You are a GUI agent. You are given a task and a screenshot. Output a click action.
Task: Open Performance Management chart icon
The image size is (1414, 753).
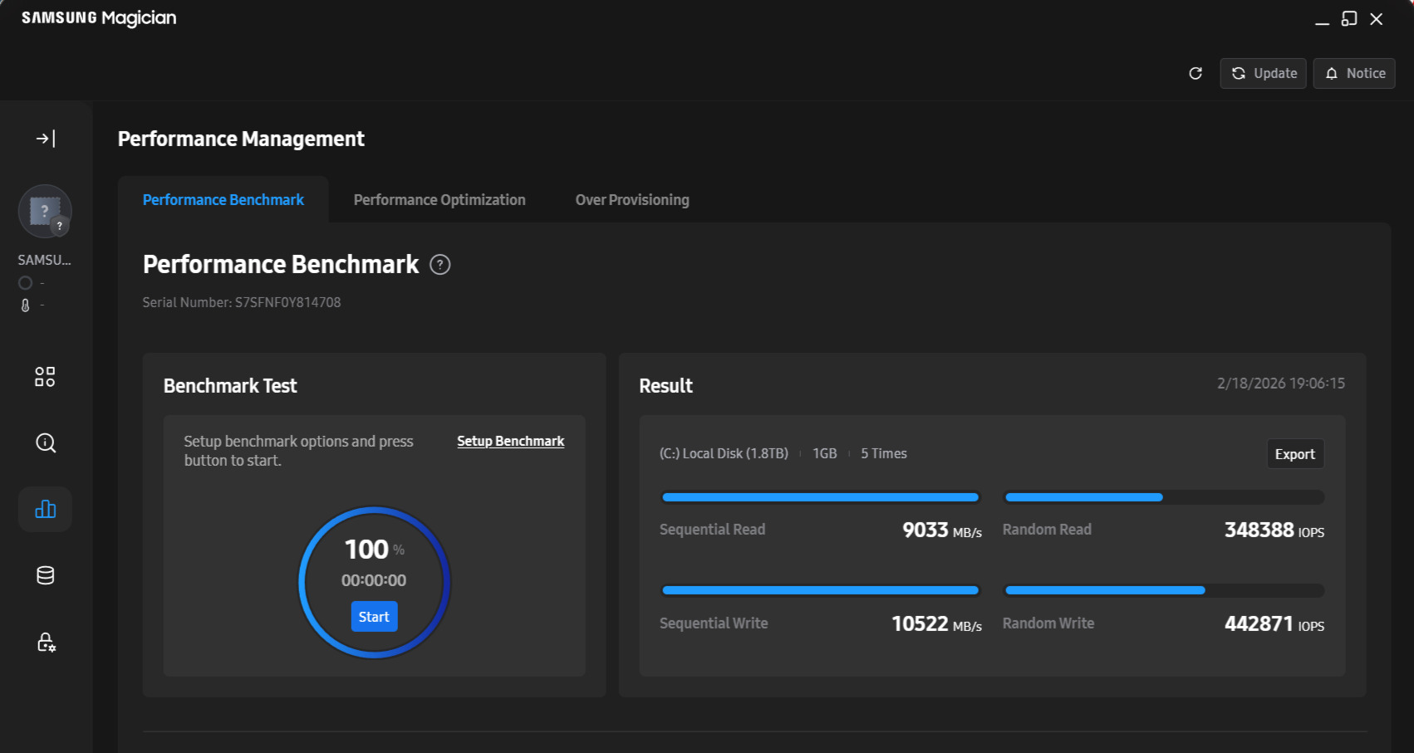coord(45,509)
